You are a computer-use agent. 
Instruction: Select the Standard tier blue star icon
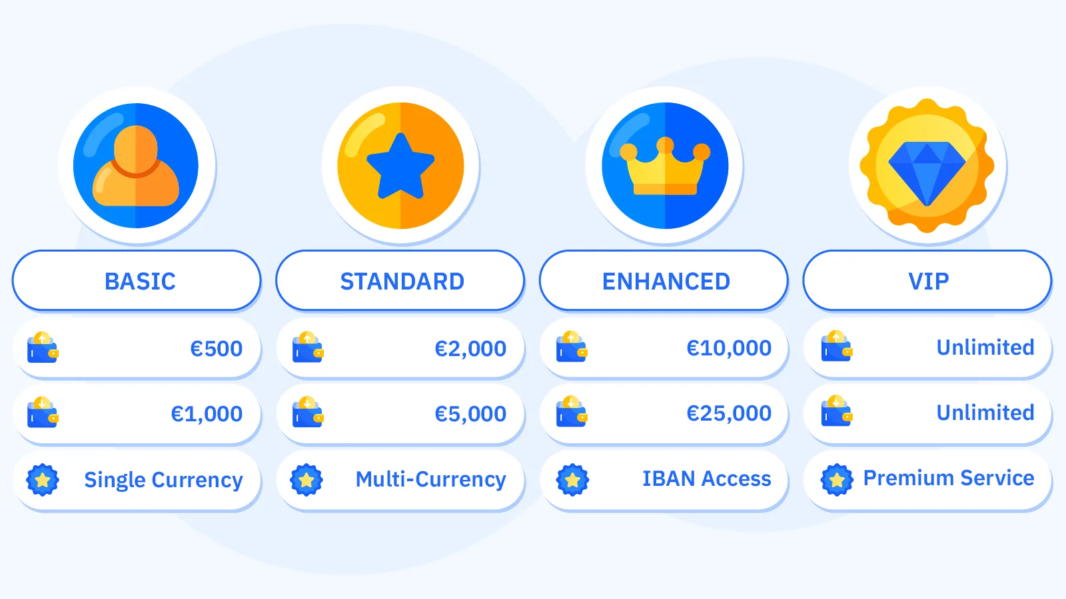400,166
